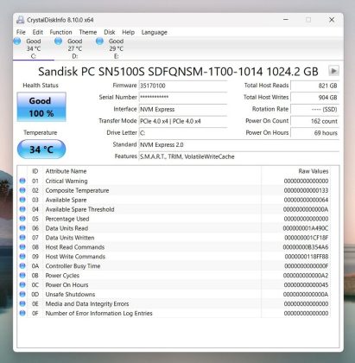355x363 pixels.
Task: Minimize the CrystalDiskInfo window
Action: click(x=286, y=20)
